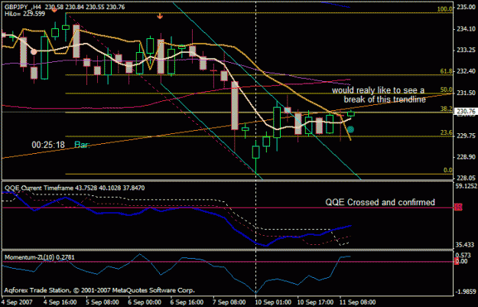Click the HiLo= 229.599 label

coord(24,14)
